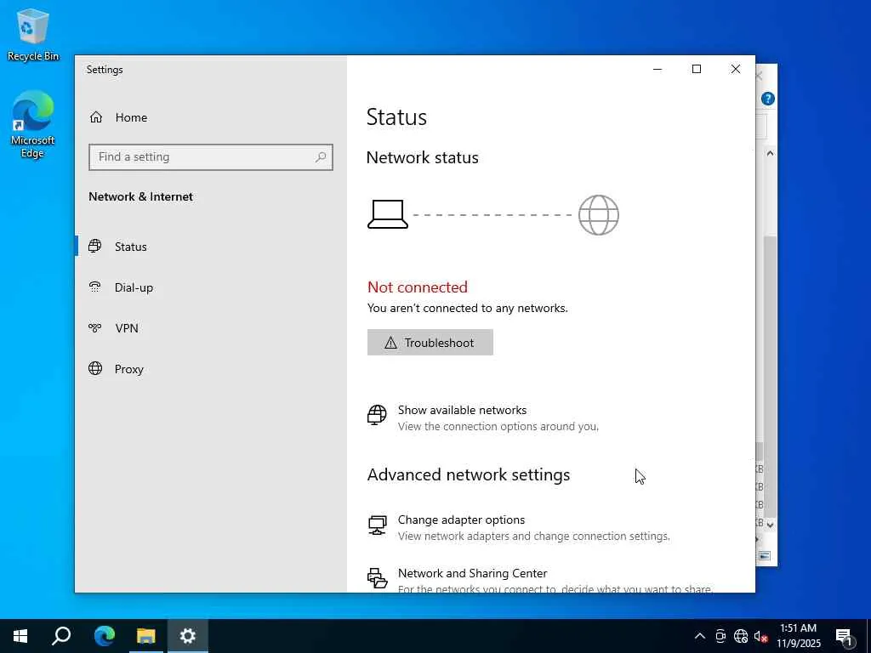
Task: Open the Windows Start menu
Action: (20, 636)
